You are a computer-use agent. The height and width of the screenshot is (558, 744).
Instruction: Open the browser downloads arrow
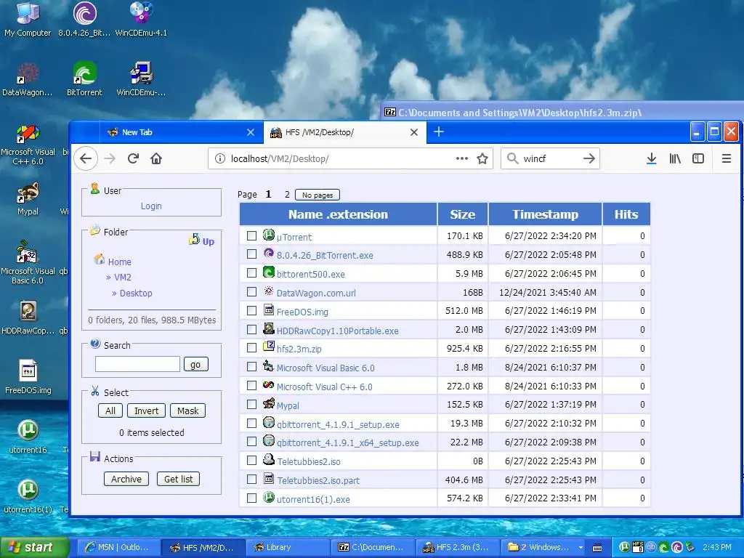coord(652,158)
